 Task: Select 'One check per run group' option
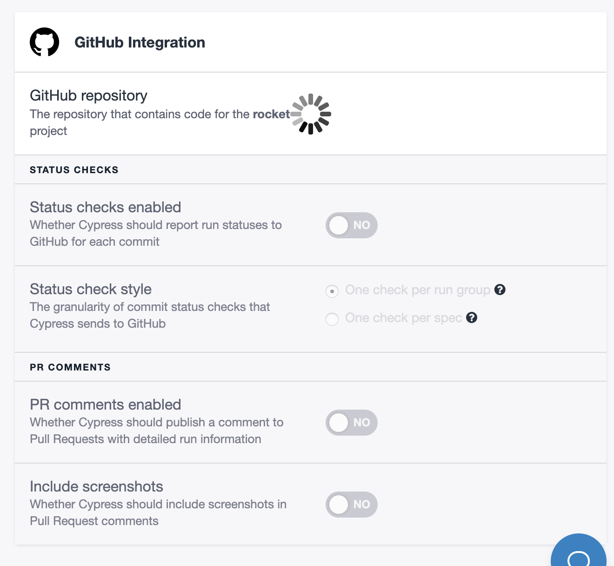click(x=332, y=291)
